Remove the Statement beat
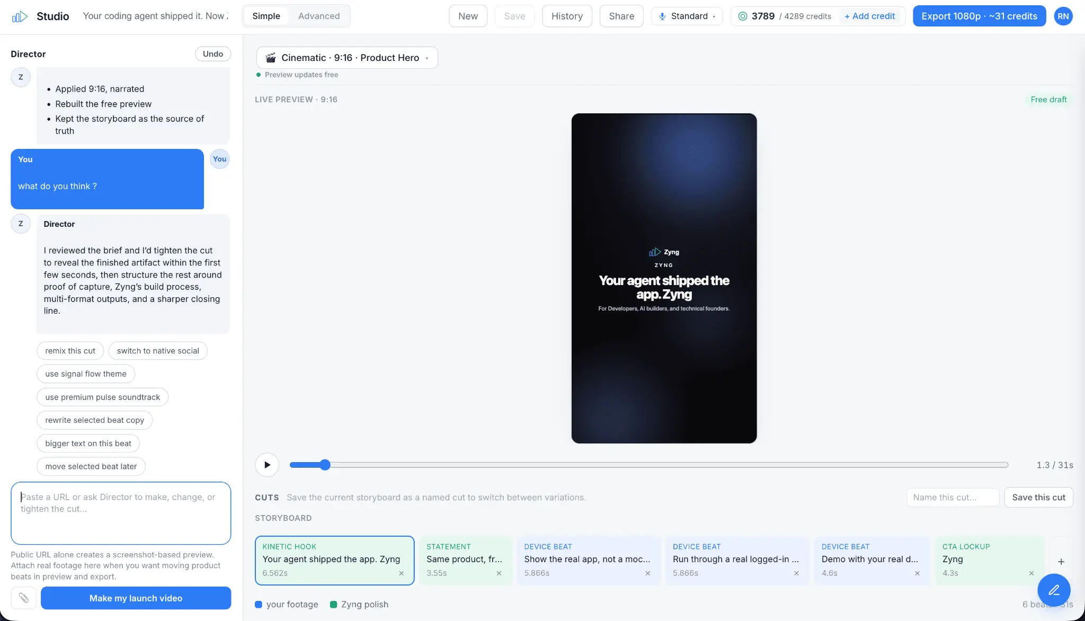 coord(499,573)
